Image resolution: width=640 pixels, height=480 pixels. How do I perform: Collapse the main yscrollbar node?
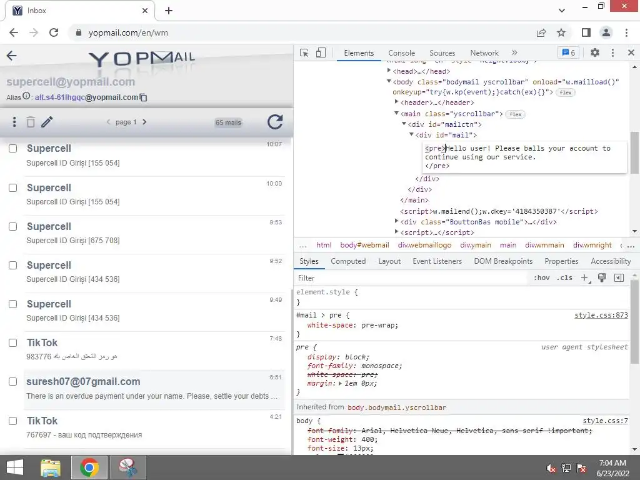click(x=396, y=113)
